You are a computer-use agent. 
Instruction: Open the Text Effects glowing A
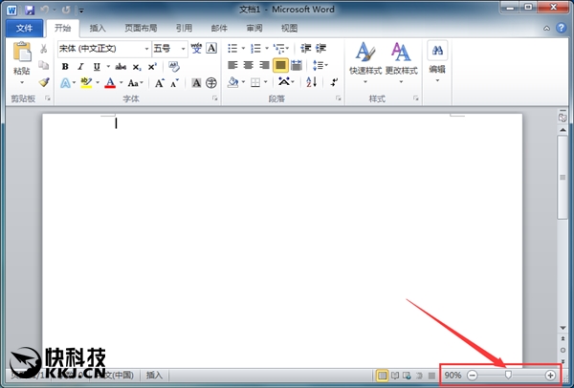coord(65,83)
